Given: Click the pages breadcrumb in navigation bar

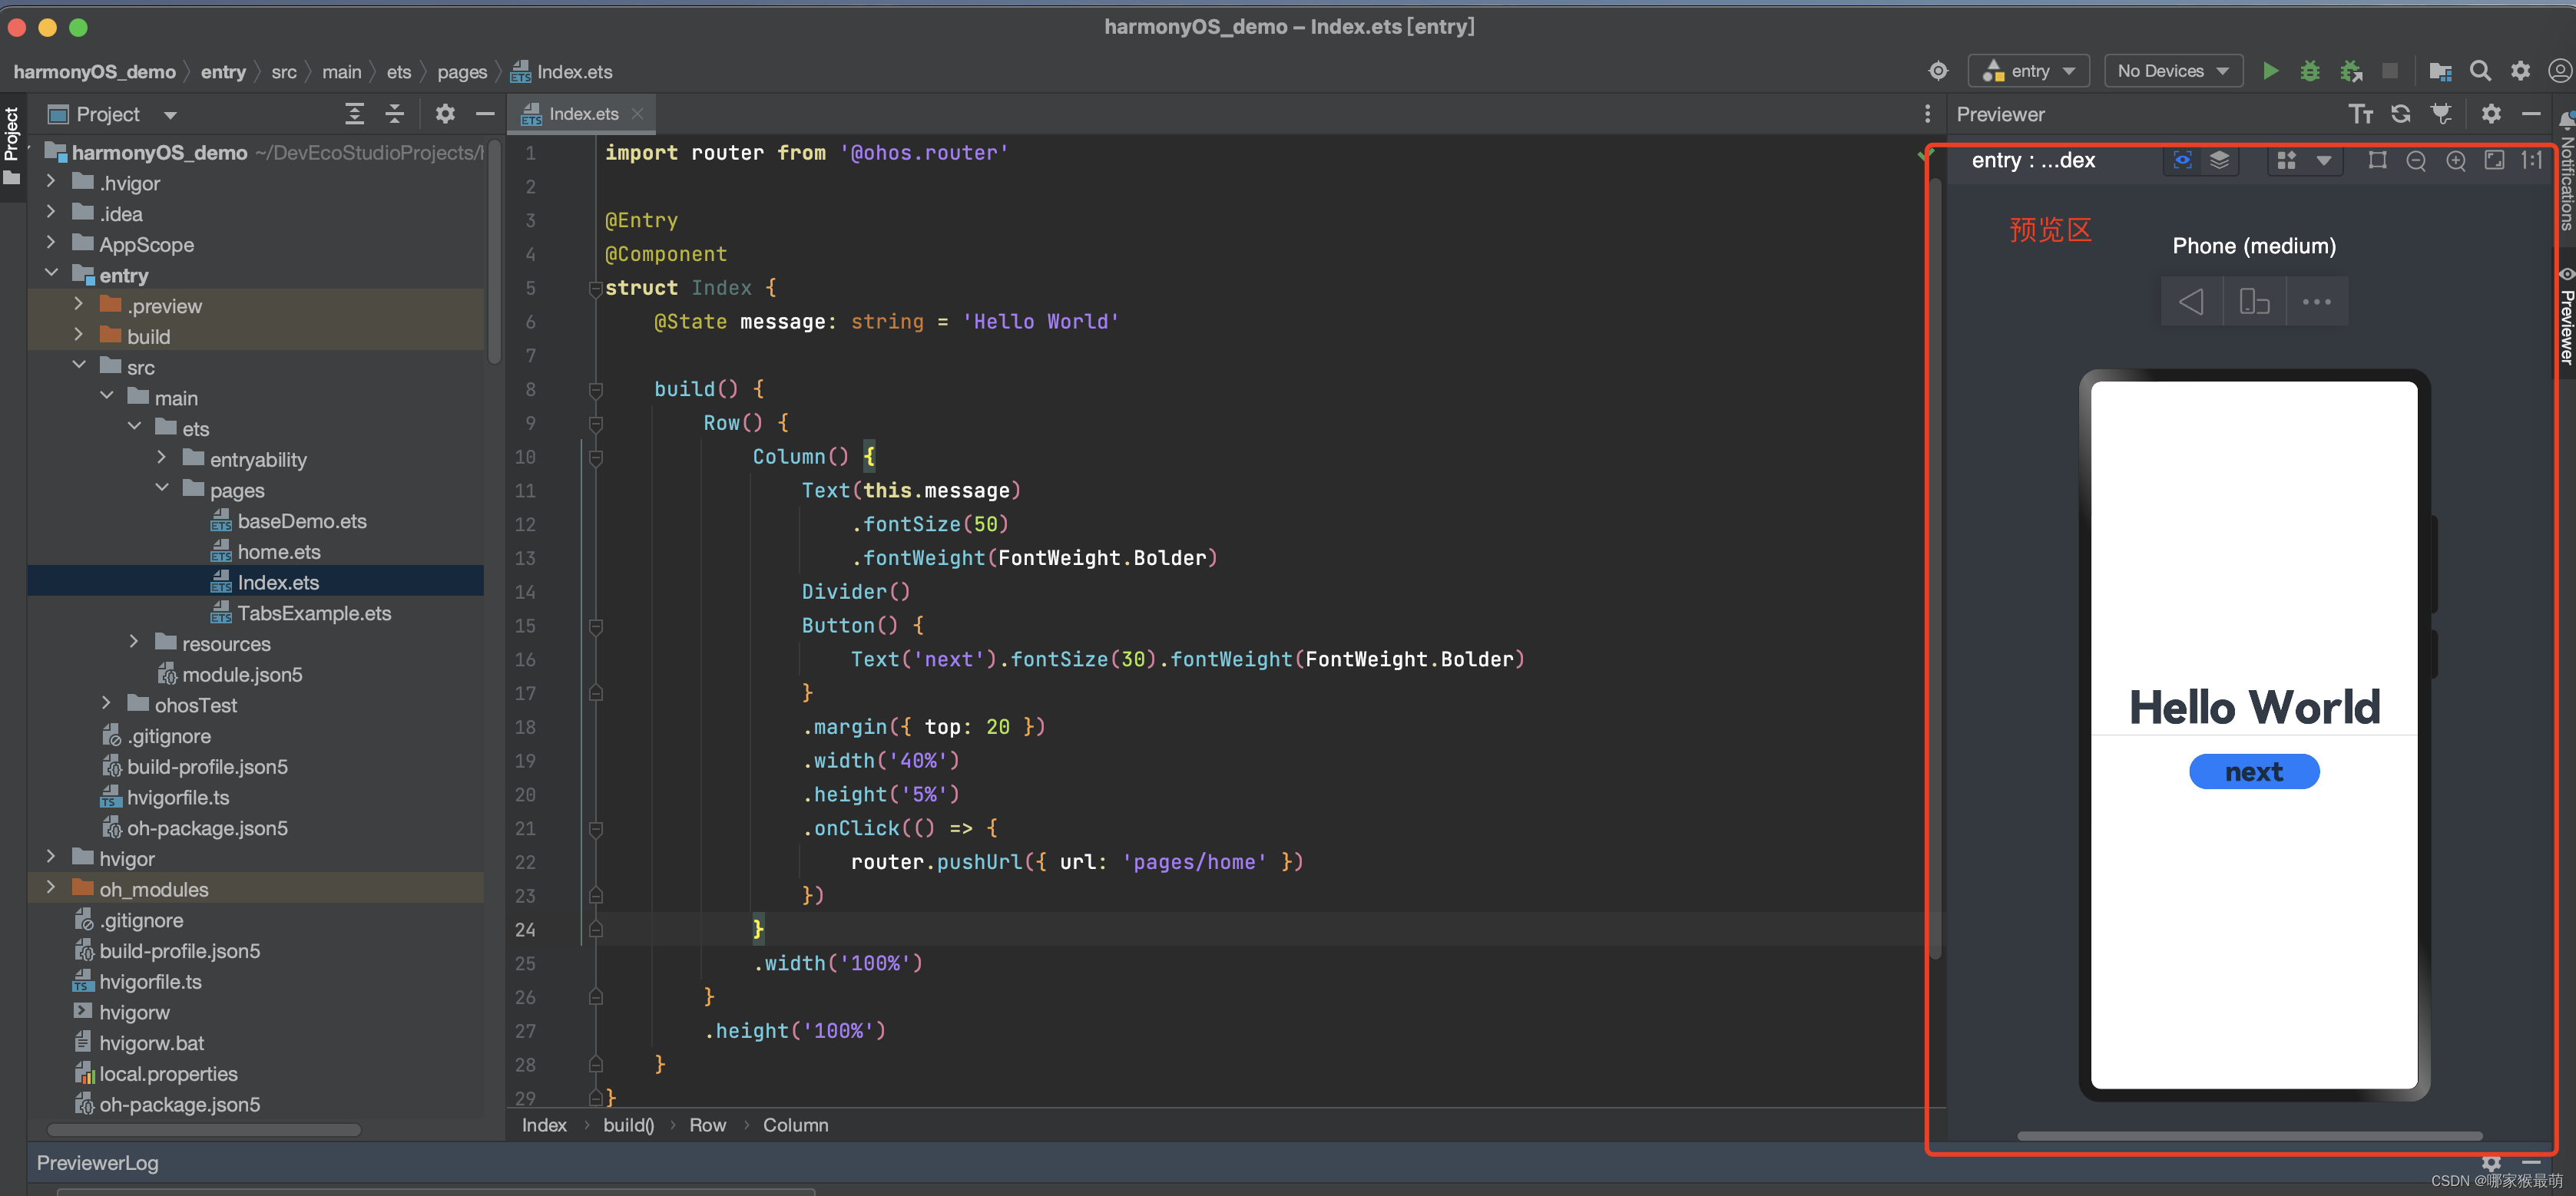Looking at the screenshot, I should pos(461,72).
